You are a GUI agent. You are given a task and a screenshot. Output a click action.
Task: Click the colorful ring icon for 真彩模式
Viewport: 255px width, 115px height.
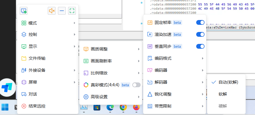point(86,85)
